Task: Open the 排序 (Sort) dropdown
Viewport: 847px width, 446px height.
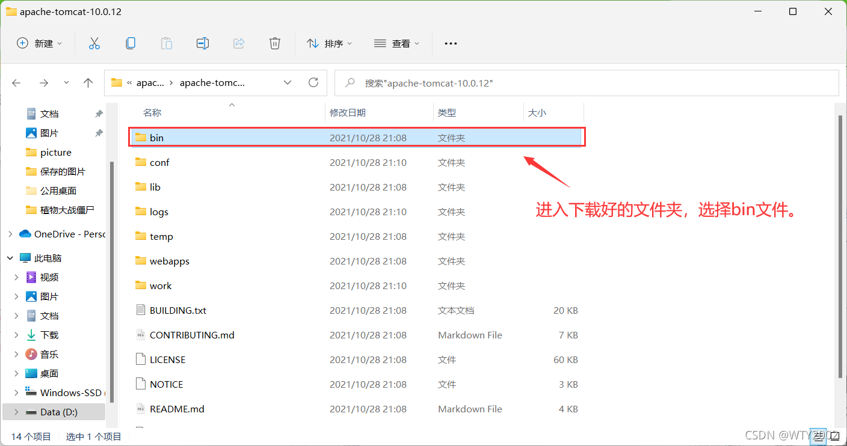Action: tap(330, 43)
